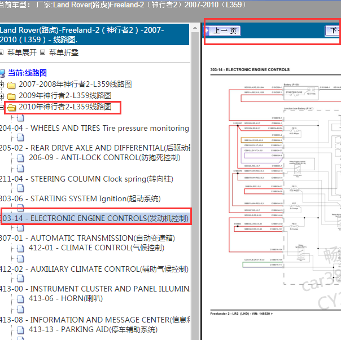Screen dimensions: 341x340
Task: Open 2009年神行者2-L359线路图 tree entry
Action: (65, 96)
